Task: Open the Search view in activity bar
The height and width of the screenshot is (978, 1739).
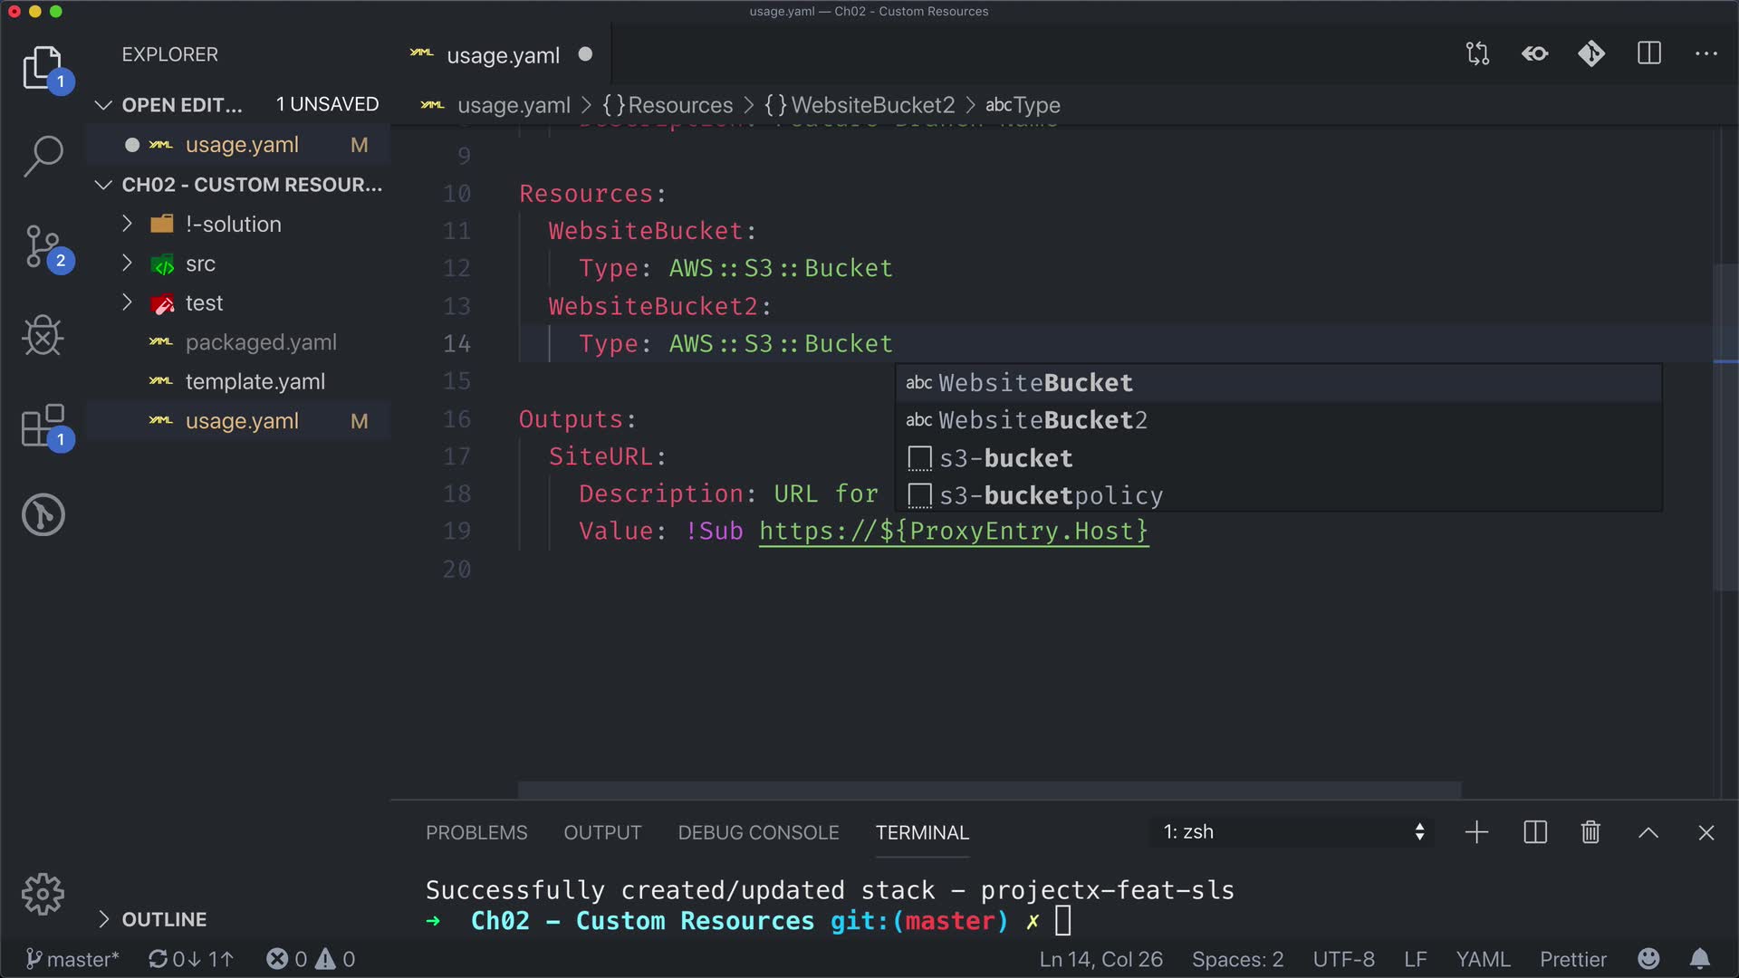Action: 43,156
